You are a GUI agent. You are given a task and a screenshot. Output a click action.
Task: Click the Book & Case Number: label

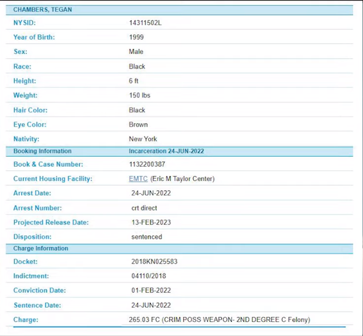pyautogui.click(x=48, y=164)
